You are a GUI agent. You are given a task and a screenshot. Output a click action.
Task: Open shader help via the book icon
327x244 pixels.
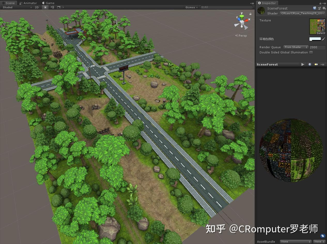pyautogui.click(x=314, y=8)
